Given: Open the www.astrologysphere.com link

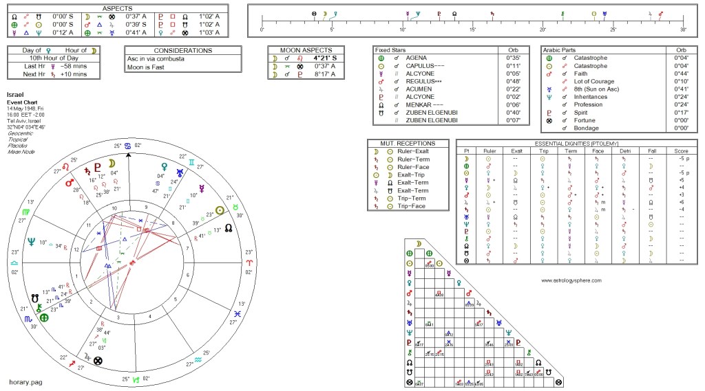Looking at the screenshot, I should pyautogui.click(x=571, y=280).
